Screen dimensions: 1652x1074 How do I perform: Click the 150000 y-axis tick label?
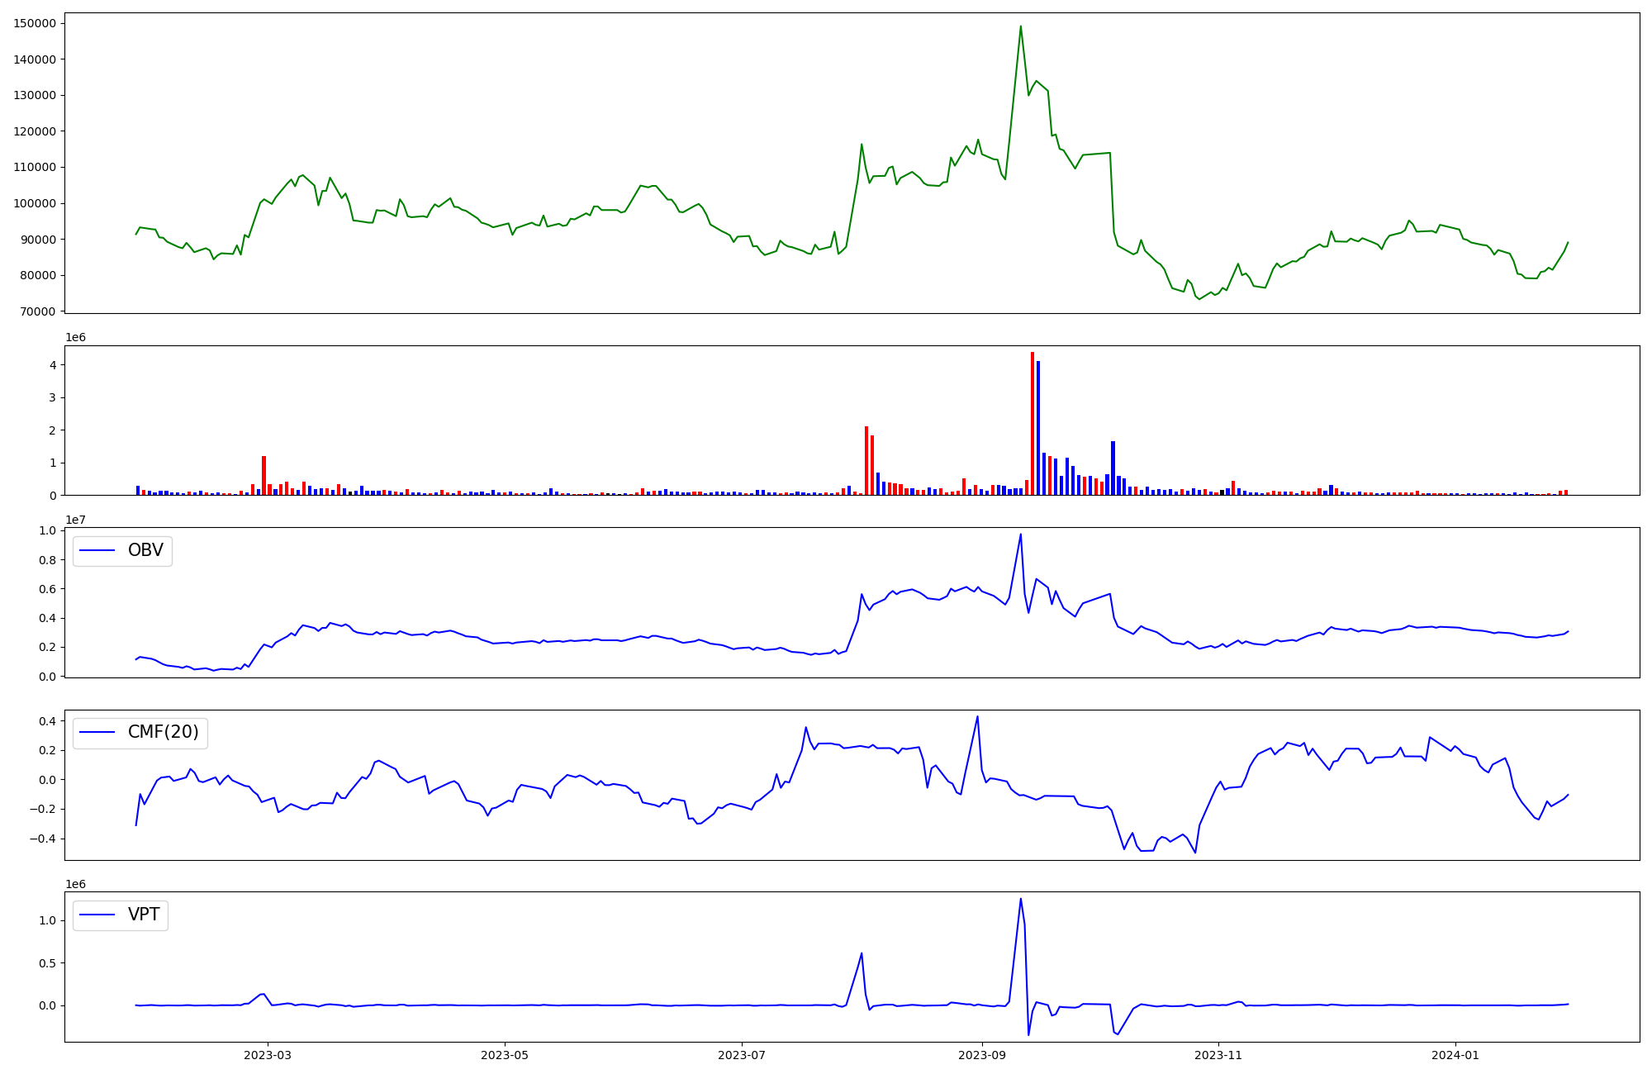click(35, 23)
